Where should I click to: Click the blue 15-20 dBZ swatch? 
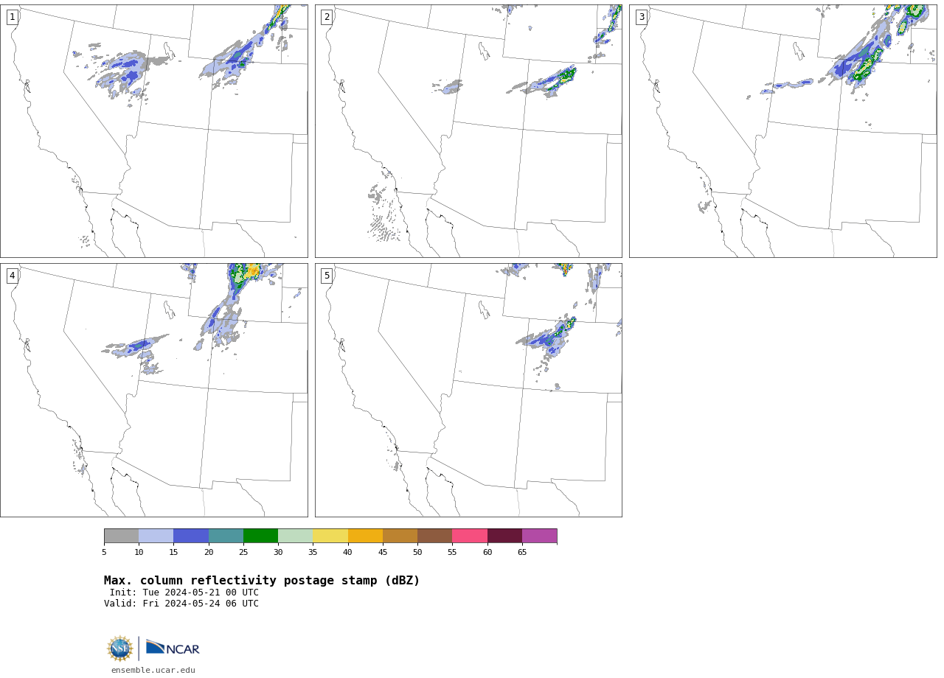click(191, 536)
